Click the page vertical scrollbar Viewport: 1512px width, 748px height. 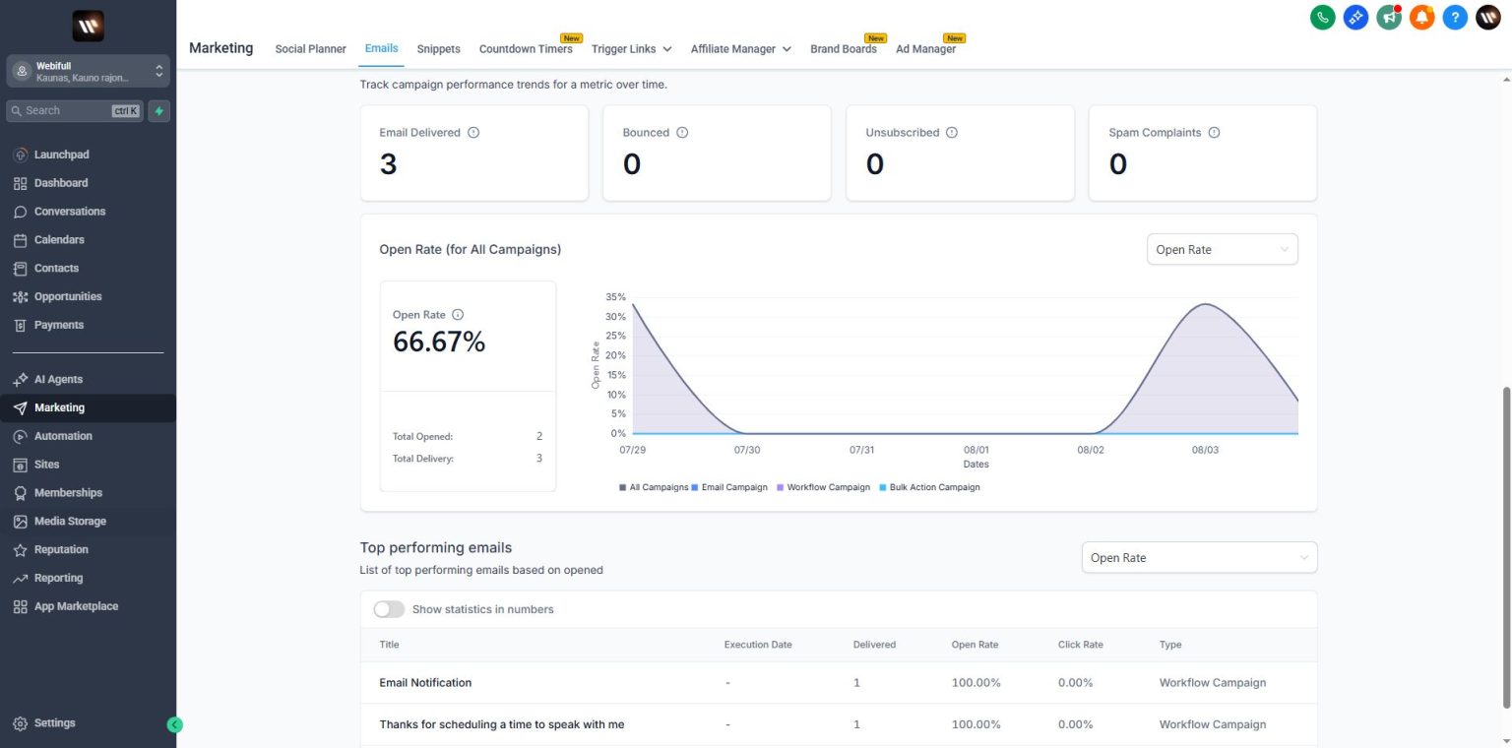pyautogui.click(x=1506, y=546)
